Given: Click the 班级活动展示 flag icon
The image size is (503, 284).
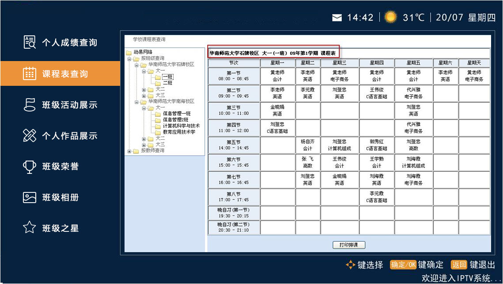Looking at the screenshot, I should [29, 105].
